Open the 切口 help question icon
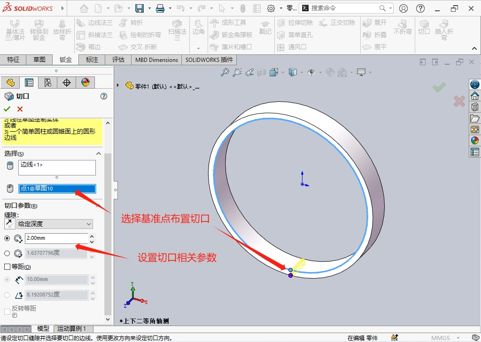This screenshot has width=481, height=342. pyautogui.click(x=104, y=96)
